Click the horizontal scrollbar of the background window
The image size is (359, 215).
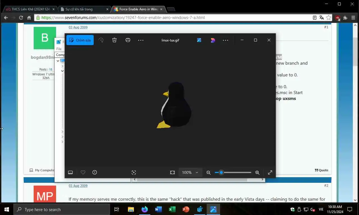pos(192,179)
